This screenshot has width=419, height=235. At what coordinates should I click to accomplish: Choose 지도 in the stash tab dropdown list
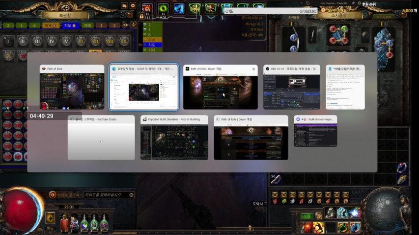pos(152,45)
